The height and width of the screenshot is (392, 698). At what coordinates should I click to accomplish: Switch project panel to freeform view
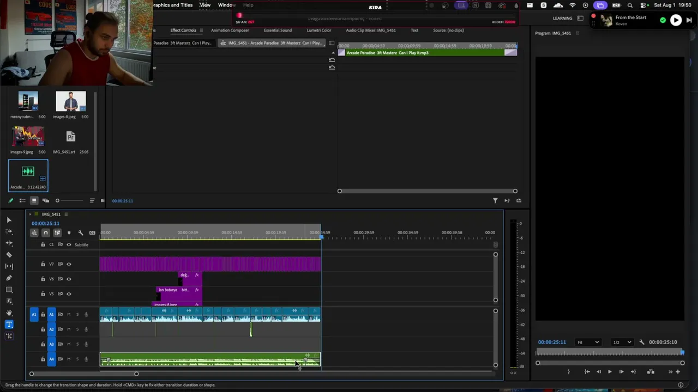coord(46,201)
